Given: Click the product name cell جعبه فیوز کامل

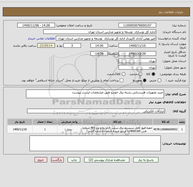Looking at the screenshot, I should (117, 129).
